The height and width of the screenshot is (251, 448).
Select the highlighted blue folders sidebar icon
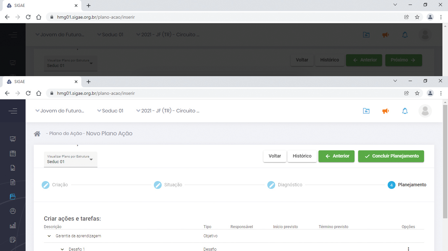(13, 196)
